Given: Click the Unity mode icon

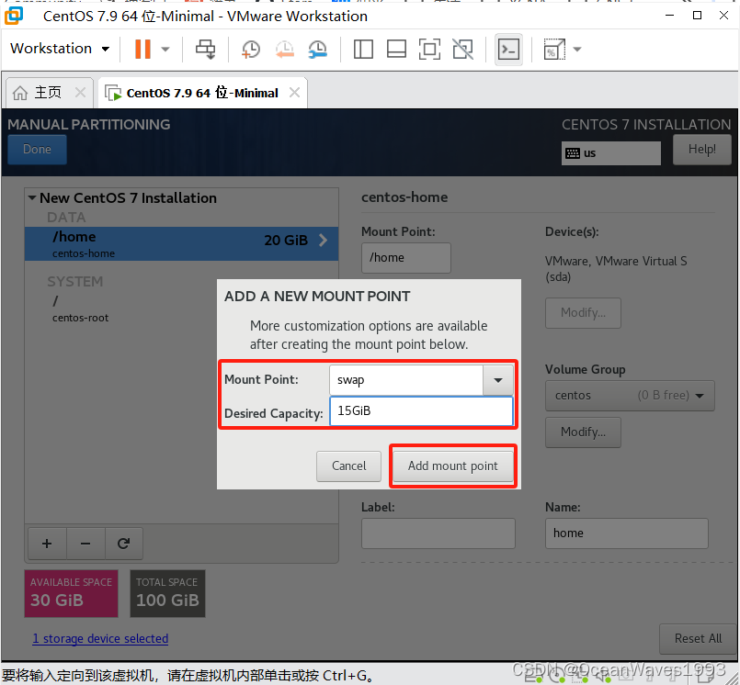Looking at the screenshot, I should [x=463, y=49].
